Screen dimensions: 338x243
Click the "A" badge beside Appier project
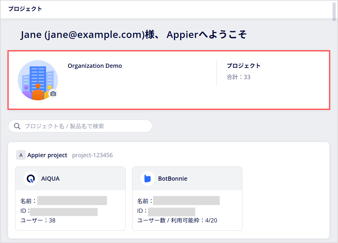click(21, 155)
